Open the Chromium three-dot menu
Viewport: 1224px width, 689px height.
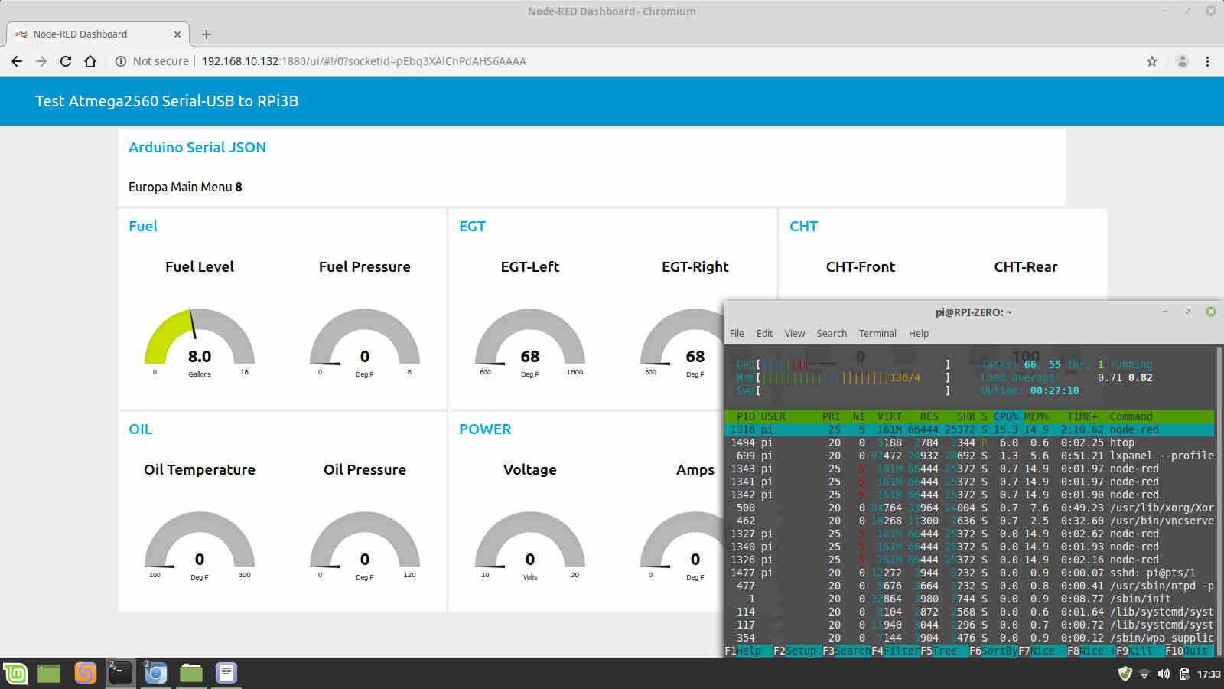pyautogui.click(x=1207, y=61)
